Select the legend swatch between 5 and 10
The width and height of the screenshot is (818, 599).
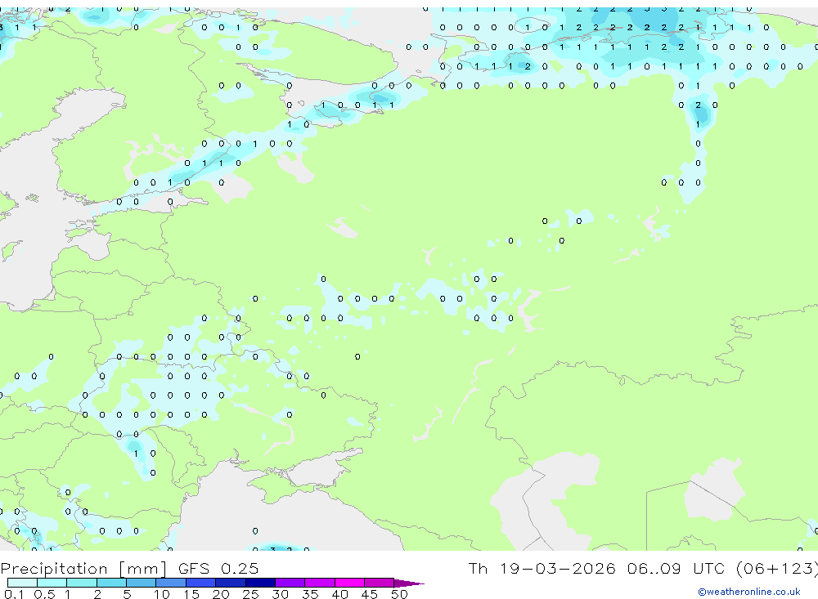pyautogui.click(x=142, y=583)
